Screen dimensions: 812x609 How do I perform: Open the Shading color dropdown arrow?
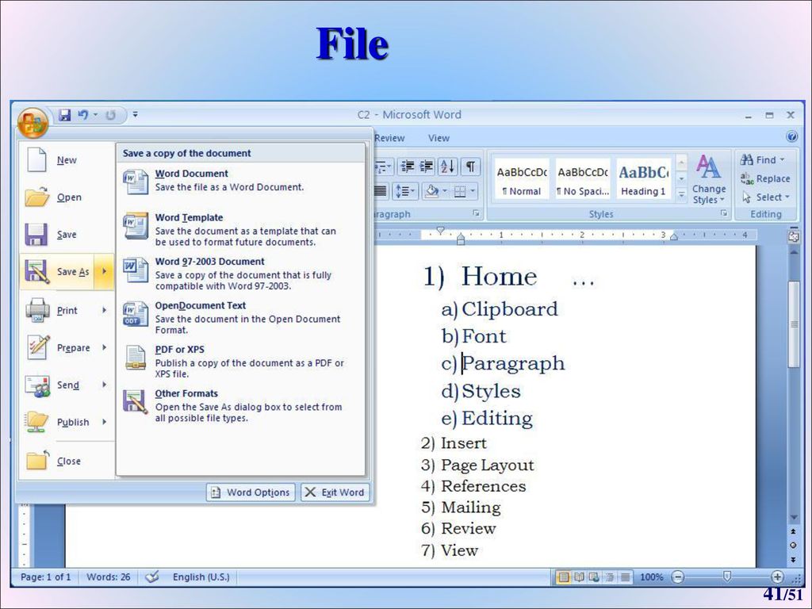pyautogui.click(x=445, y=192)
